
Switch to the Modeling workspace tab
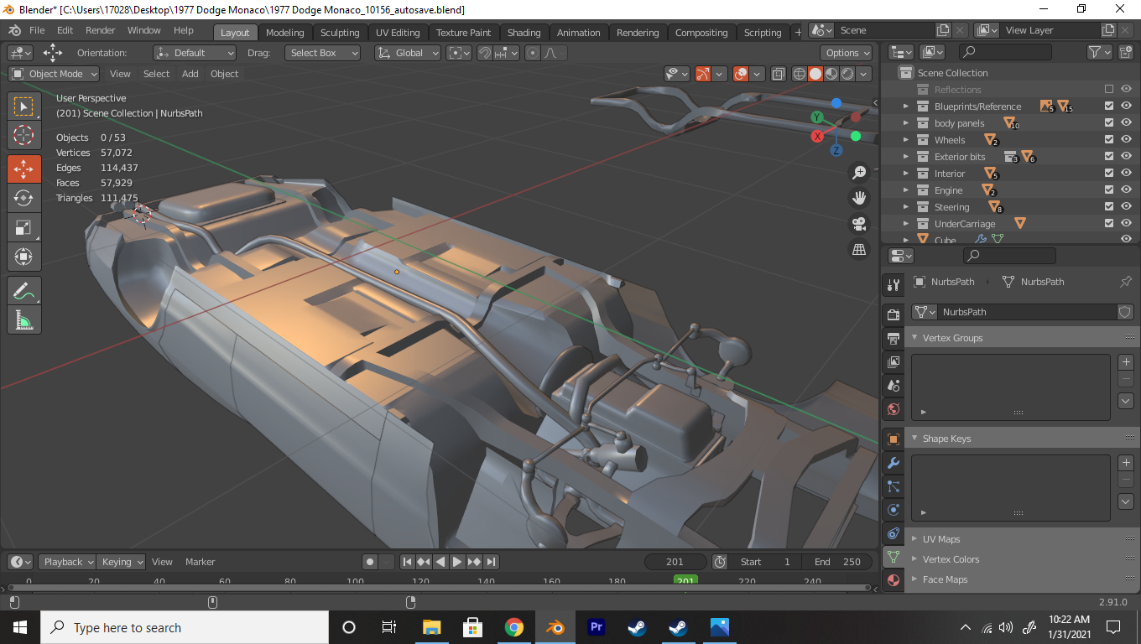tap(285, 33)
